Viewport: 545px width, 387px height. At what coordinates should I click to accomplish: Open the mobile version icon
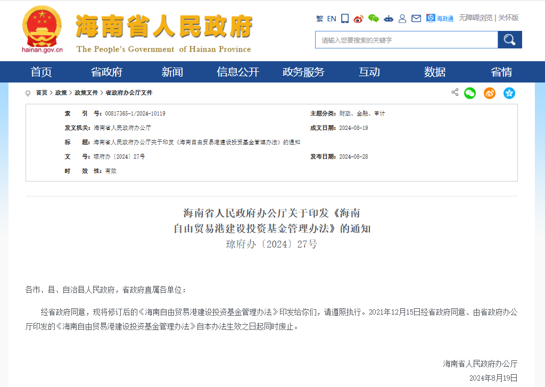point(344,18)
